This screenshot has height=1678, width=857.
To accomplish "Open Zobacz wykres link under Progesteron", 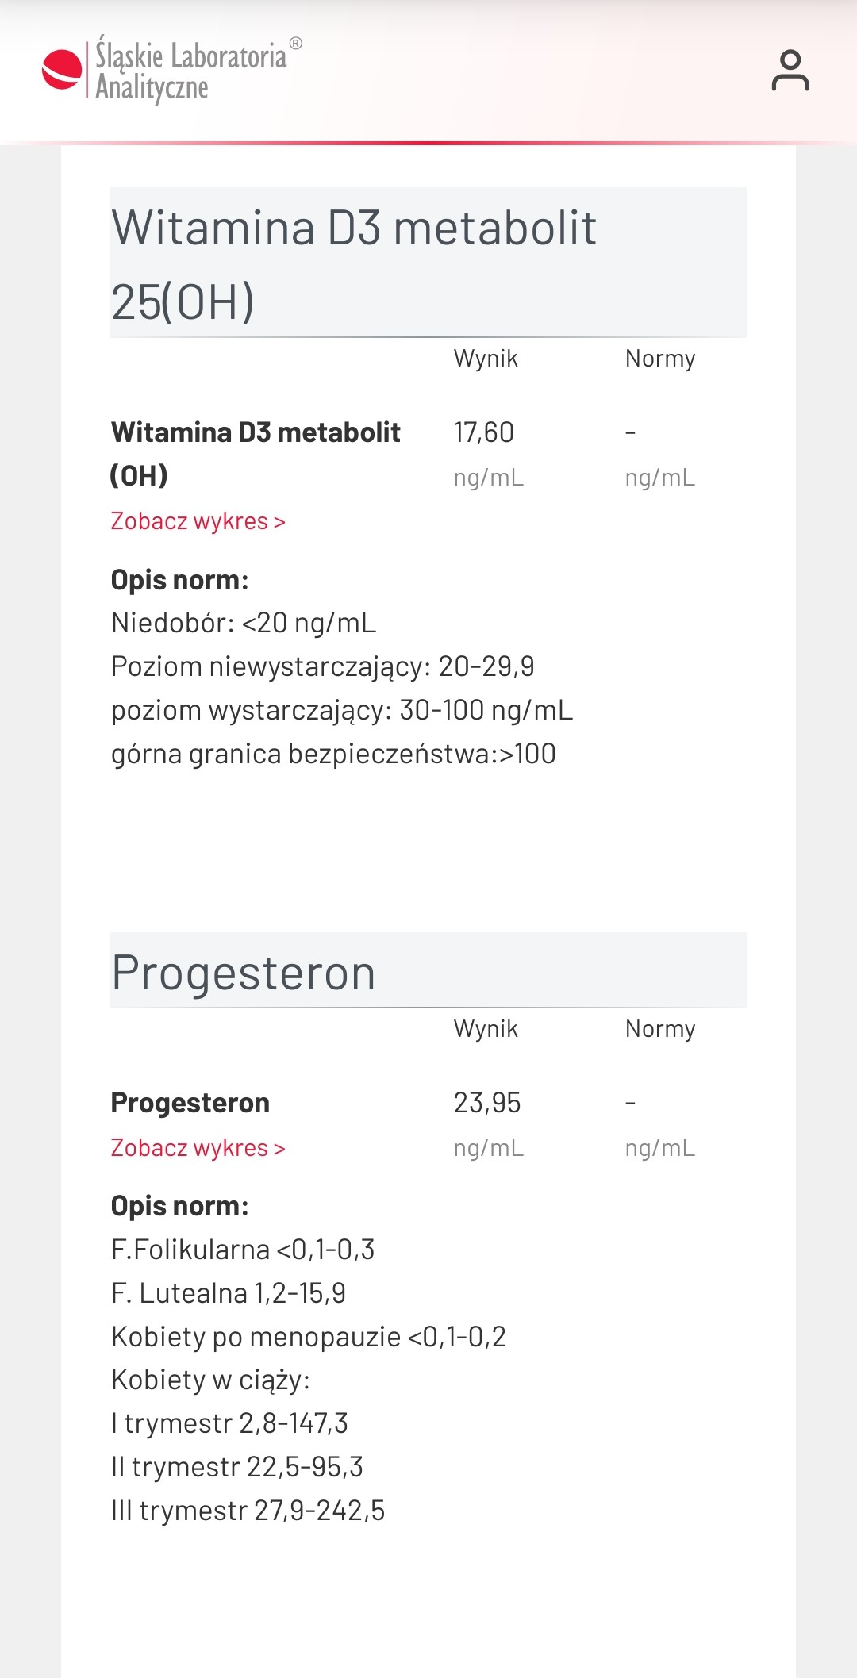I will coord(198,1148).
